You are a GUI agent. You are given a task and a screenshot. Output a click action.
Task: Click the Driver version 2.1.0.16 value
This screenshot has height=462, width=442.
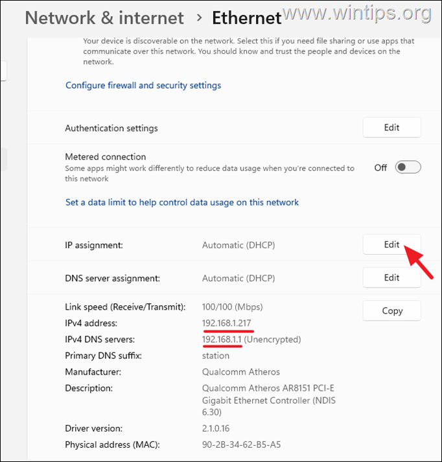(216, 428)
